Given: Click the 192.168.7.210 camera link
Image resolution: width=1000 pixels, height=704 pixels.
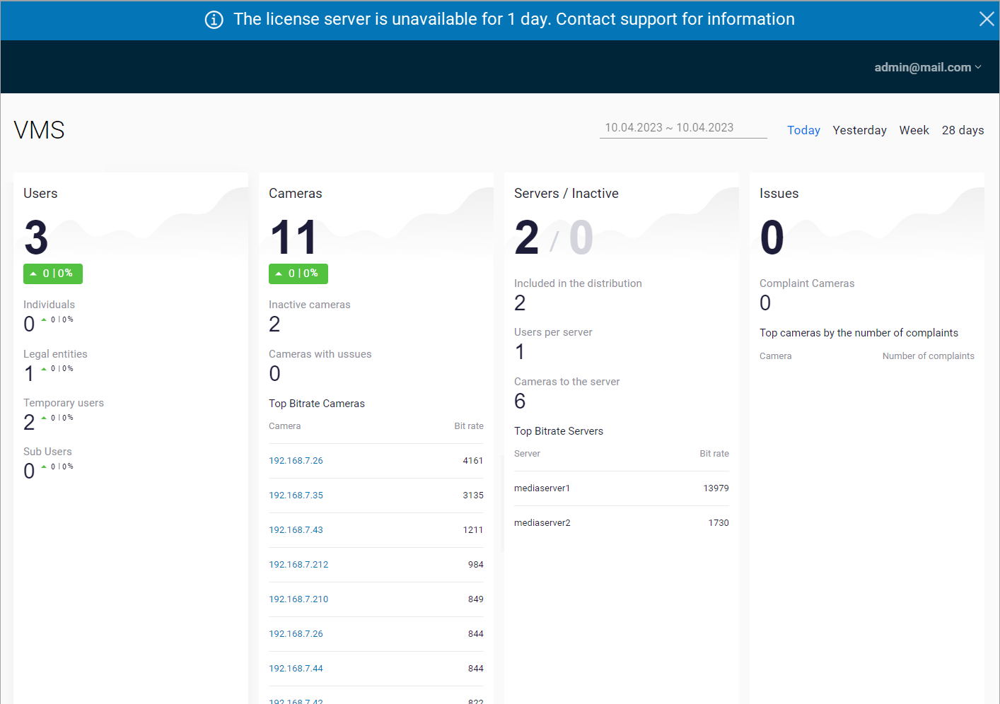Looking at the screenshot, I should 298,599.
